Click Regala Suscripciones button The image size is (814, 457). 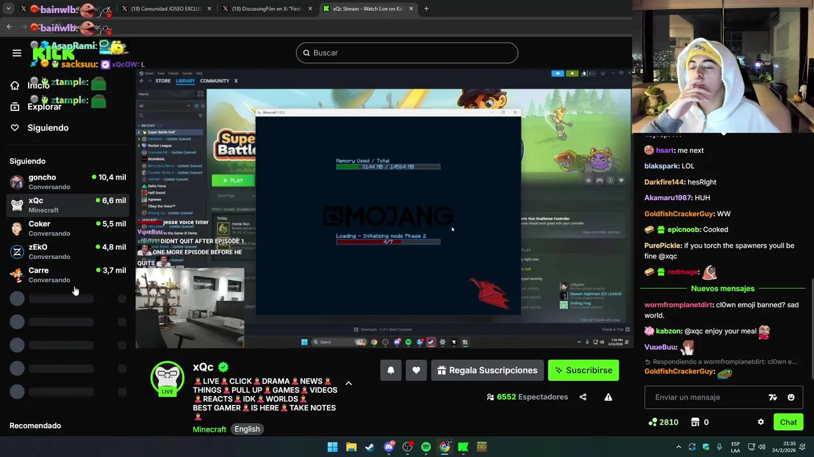(487, 370)
